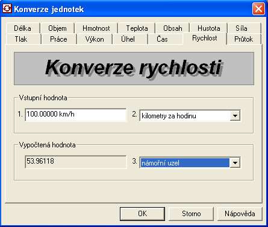Select the Rychlost tab

(x=205, y=38)
